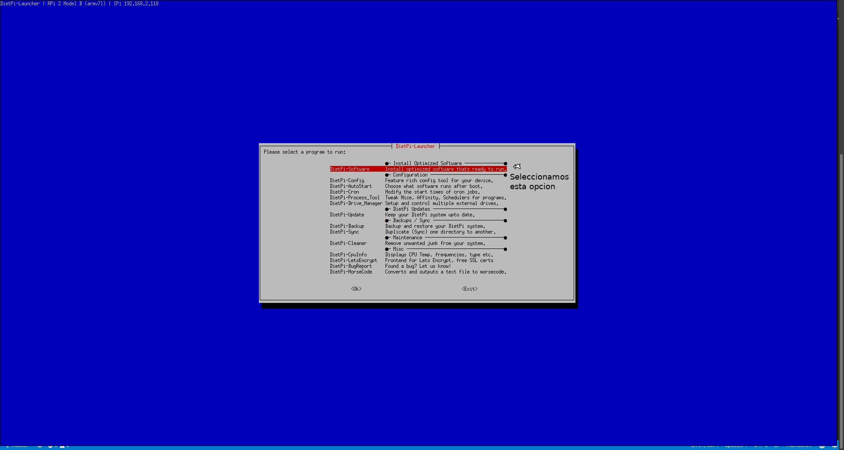Screen dimensions: 844x450
Task: Open DietPi-Drive_Manager from the list
Action: pyautogui.click(x=356, y=203)
